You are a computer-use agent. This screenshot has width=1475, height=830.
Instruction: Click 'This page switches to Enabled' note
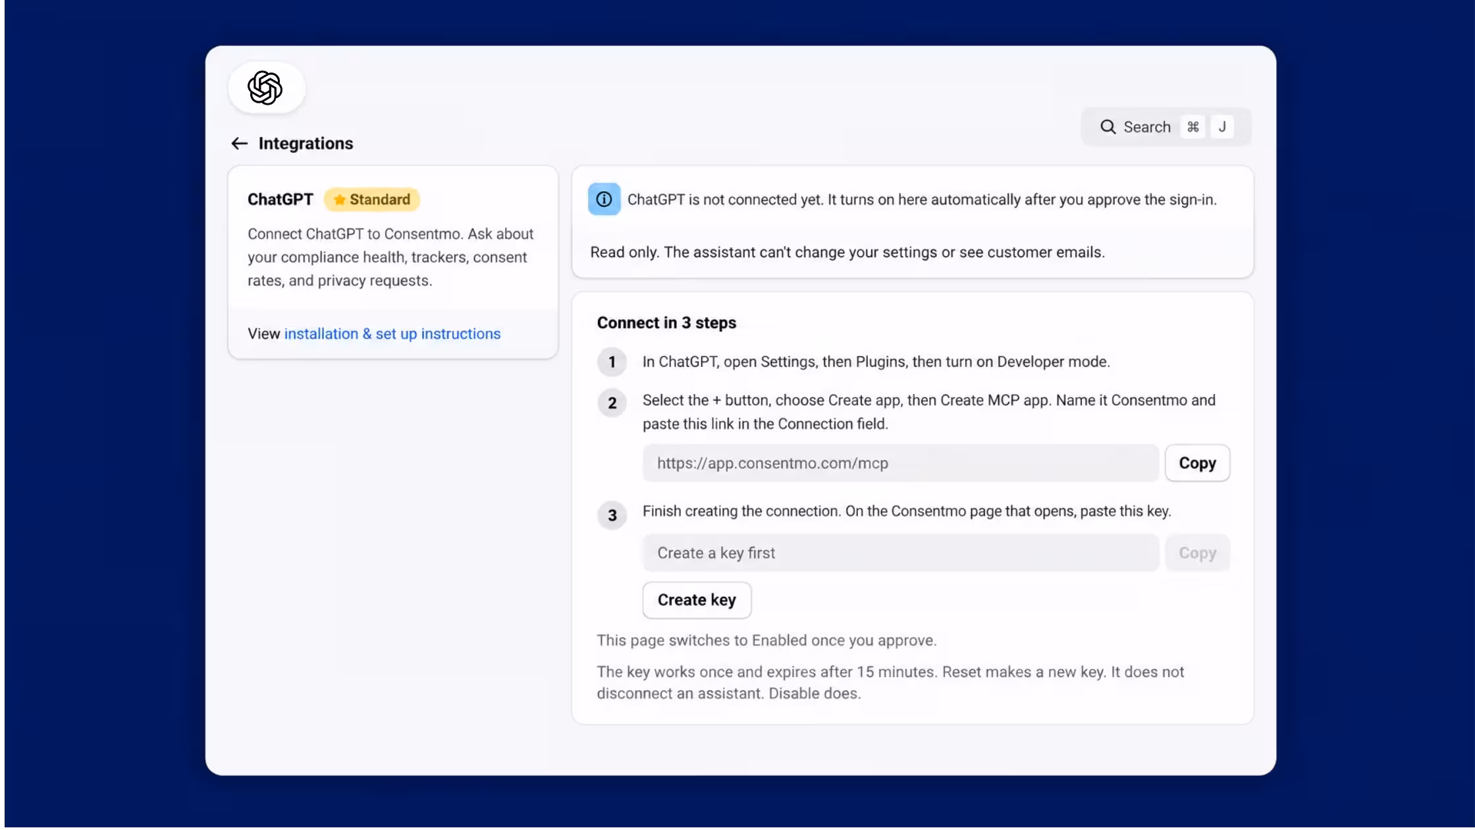(x=766, y=640)
